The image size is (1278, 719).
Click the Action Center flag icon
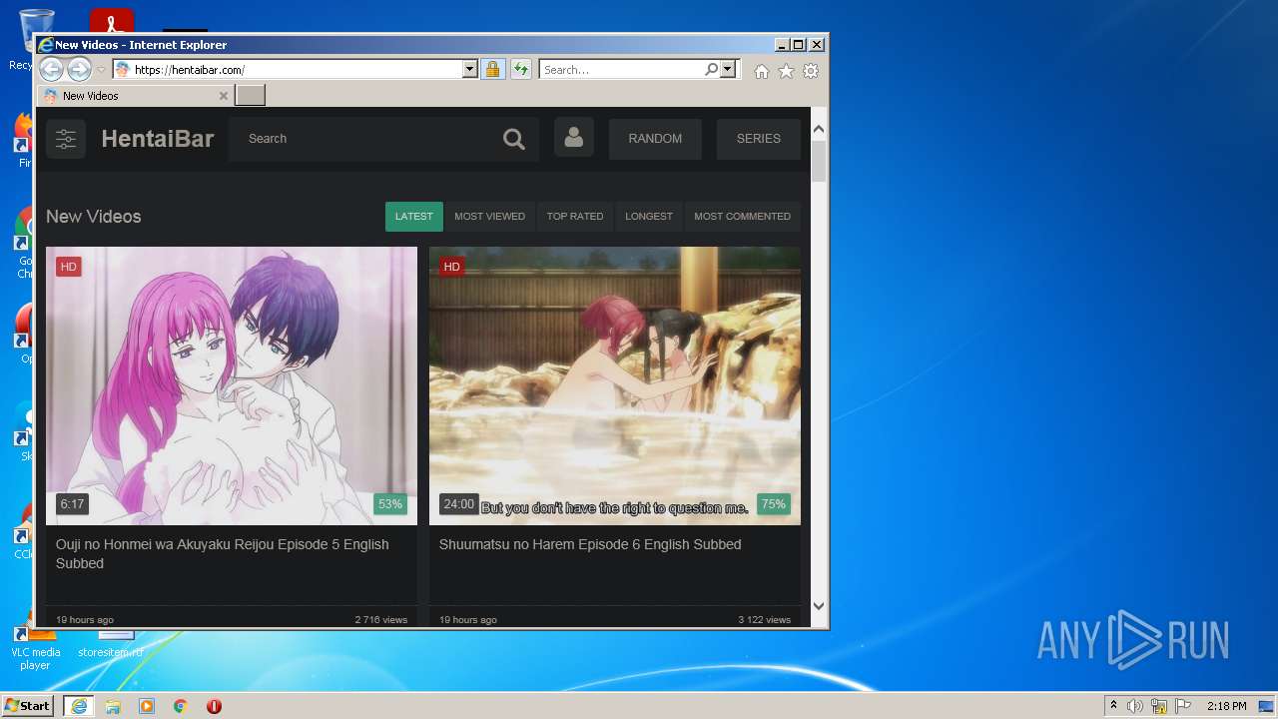pos(1183,706)
